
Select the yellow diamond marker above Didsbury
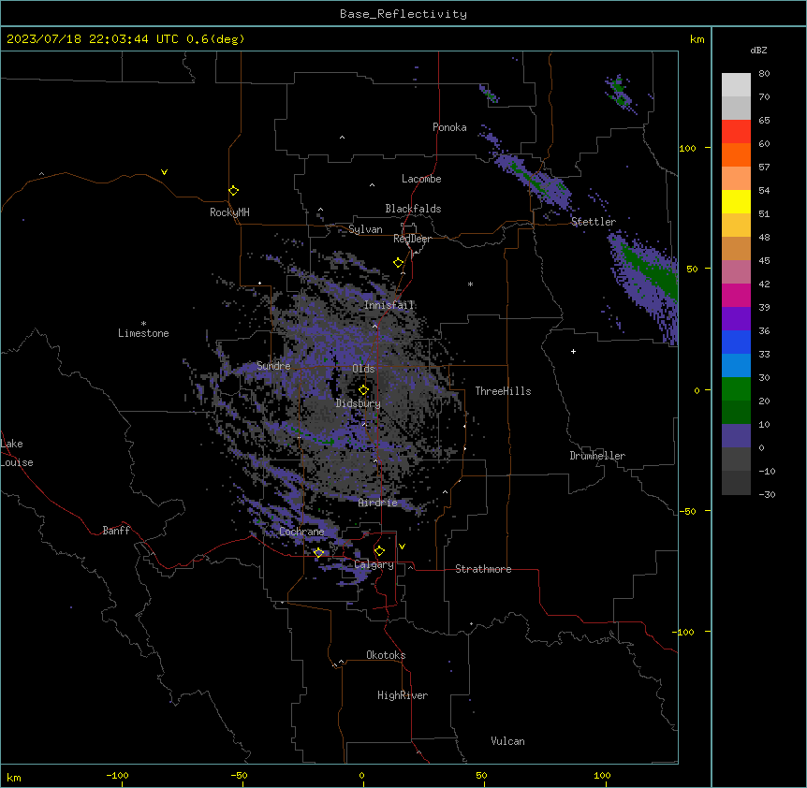click(x=363, y=390)
